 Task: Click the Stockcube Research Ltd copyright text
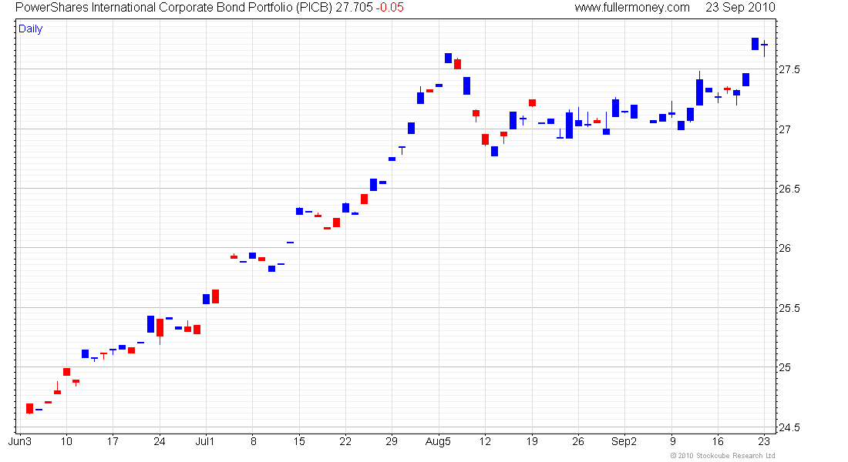click(x=722, y=456)
